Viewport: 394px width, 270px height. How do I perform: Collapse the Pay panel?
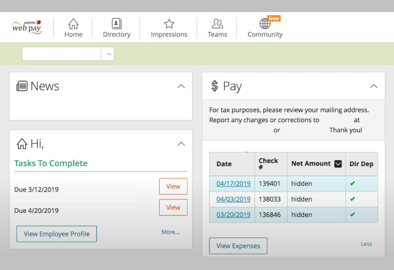[374, 86]
